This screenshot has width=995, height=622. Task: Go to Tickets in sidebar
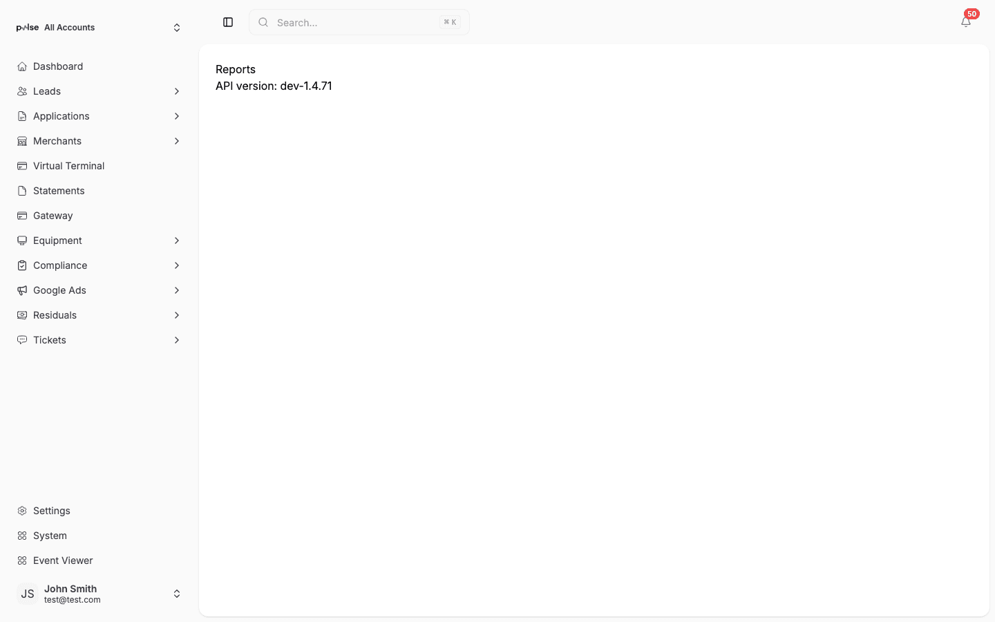tap(50, 340)
